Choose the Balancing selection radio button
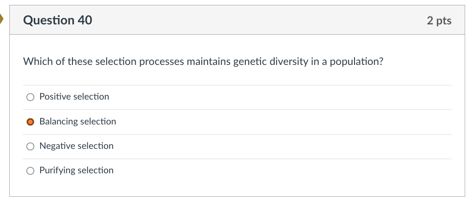The width and height of the screenshot is (473, 206). coord(30,122)
